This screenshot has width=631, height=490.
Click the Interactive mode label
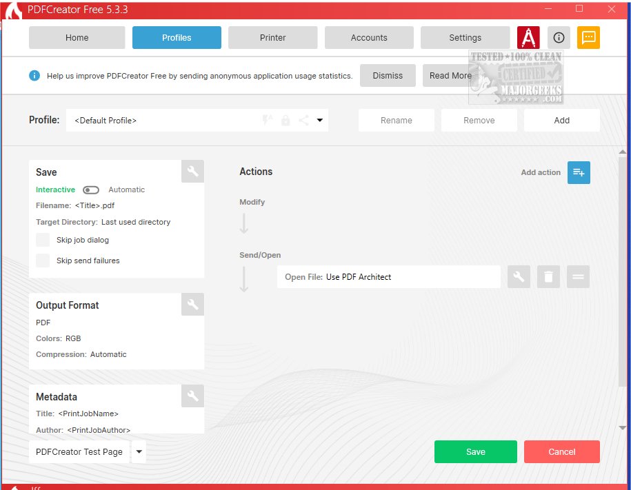pos(56,190)
